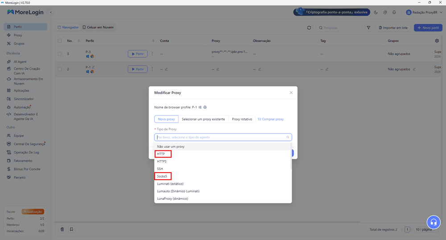446x240 pixels.
Task: Select the Novo proxy tab
Action: (166, 119)
